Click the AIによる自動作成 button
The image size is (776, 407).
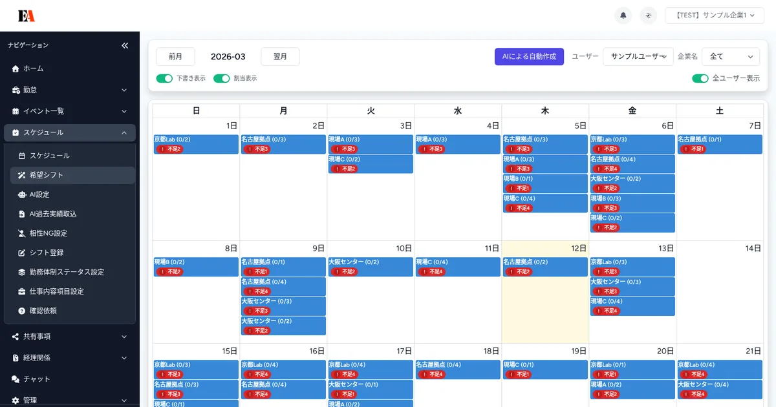click(529, 57)
